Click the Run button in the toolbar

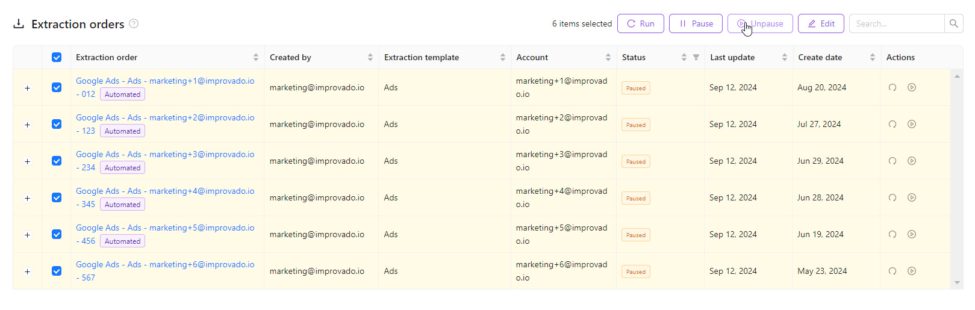click(641, 23)
